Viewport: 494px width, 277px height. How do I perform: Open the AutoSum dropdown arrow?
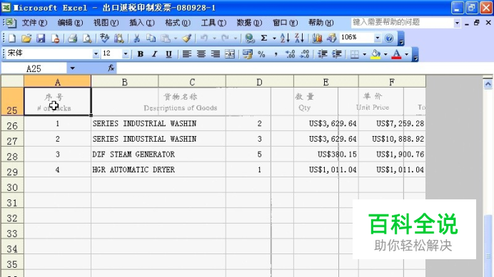[x=274, y=38]
